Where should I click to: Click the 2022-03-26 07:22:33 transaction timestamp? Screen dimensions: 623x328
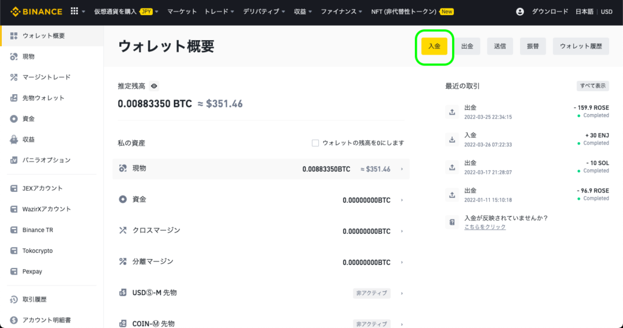pyautogui.click(x=488, y=145)
